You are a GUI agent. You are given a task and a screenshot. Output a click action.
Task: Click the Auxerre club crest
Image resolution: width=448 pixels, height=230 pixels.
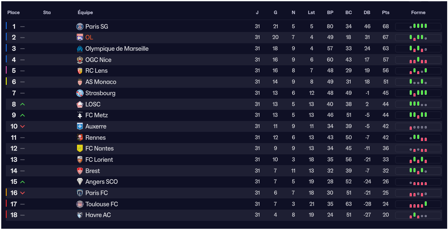pos(80,126)
